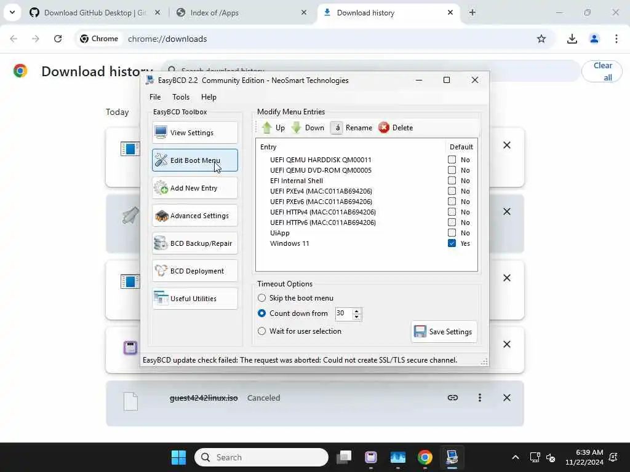The height and width of the screenshot is (472, 630).
Task: Open BCD Backup/Repair
Action: [195, 243]
